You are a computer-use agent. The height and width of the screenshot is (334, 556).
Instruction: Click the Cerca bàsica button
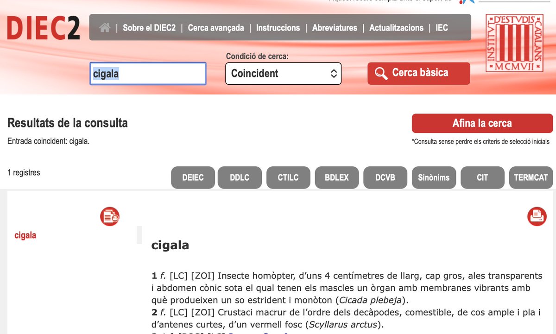pyautogui.click(x=419, y=73)
